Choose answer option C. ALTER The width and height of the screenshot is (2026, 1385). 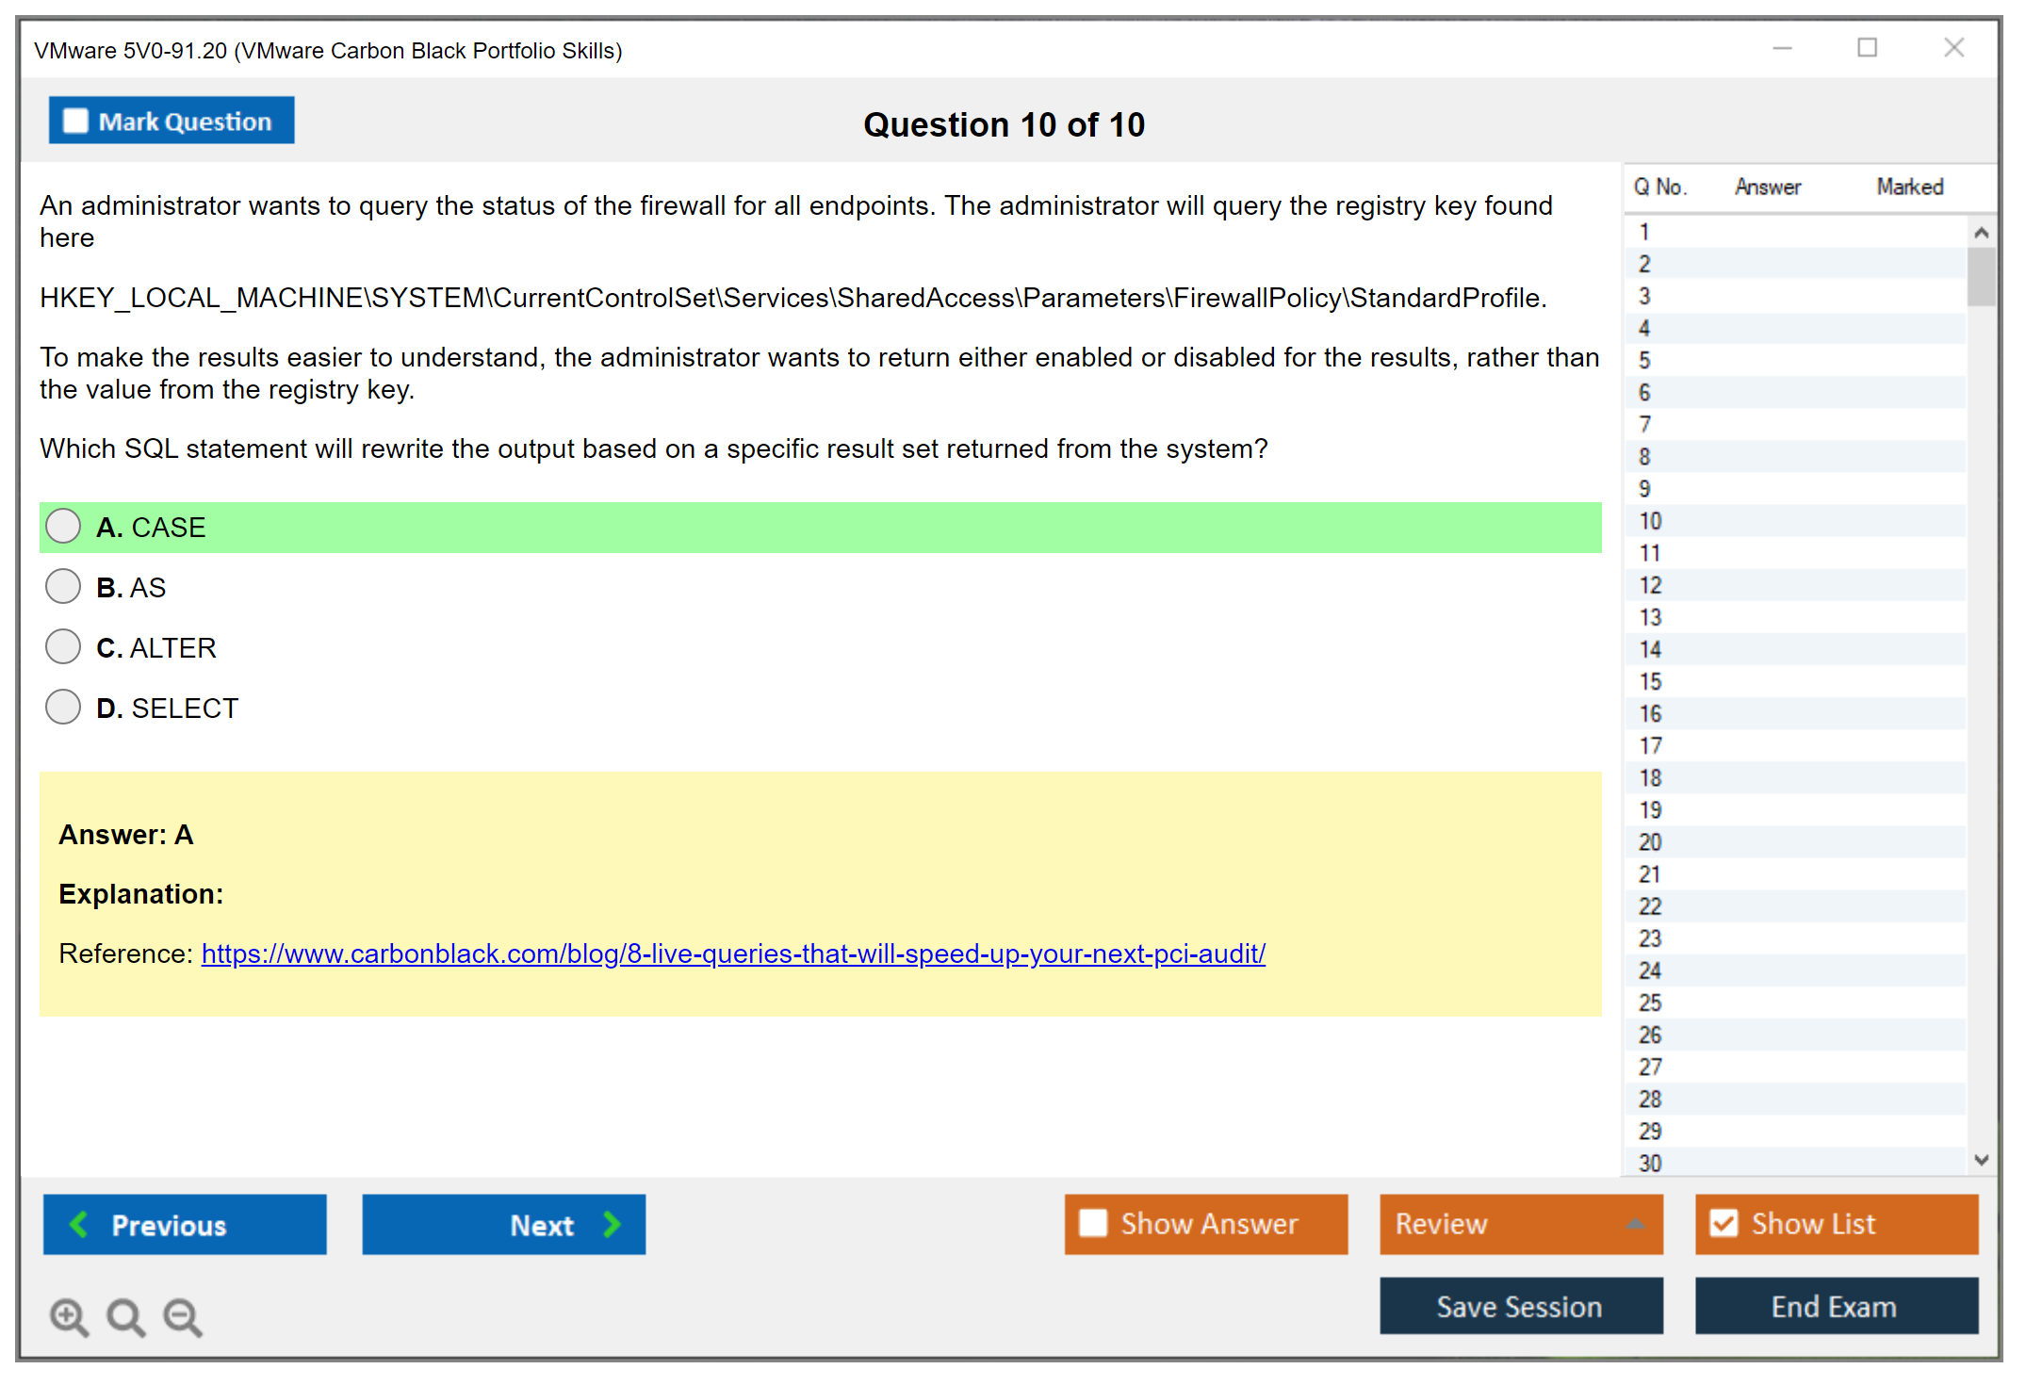(x=63, y=647)
